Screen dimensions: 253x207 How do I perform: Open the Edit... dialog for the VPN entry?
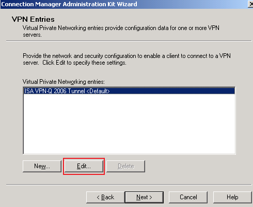(x=84, y=166)
